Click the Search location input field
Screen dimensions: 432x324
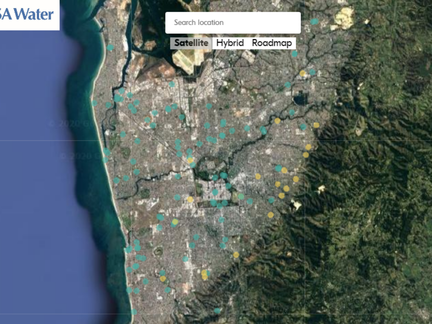coord(233,23)
